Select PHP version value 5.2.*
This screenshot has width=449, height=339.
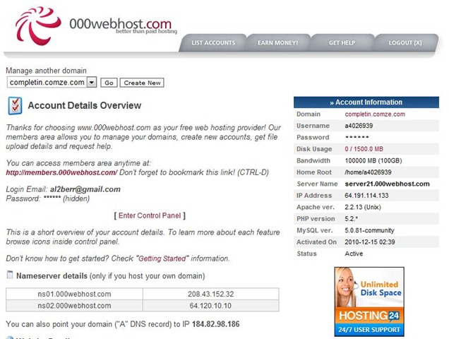coord(351,219)
